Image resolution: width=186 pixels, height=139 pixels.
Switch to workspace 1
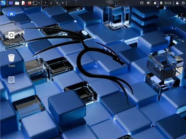[x=45, y=3]
